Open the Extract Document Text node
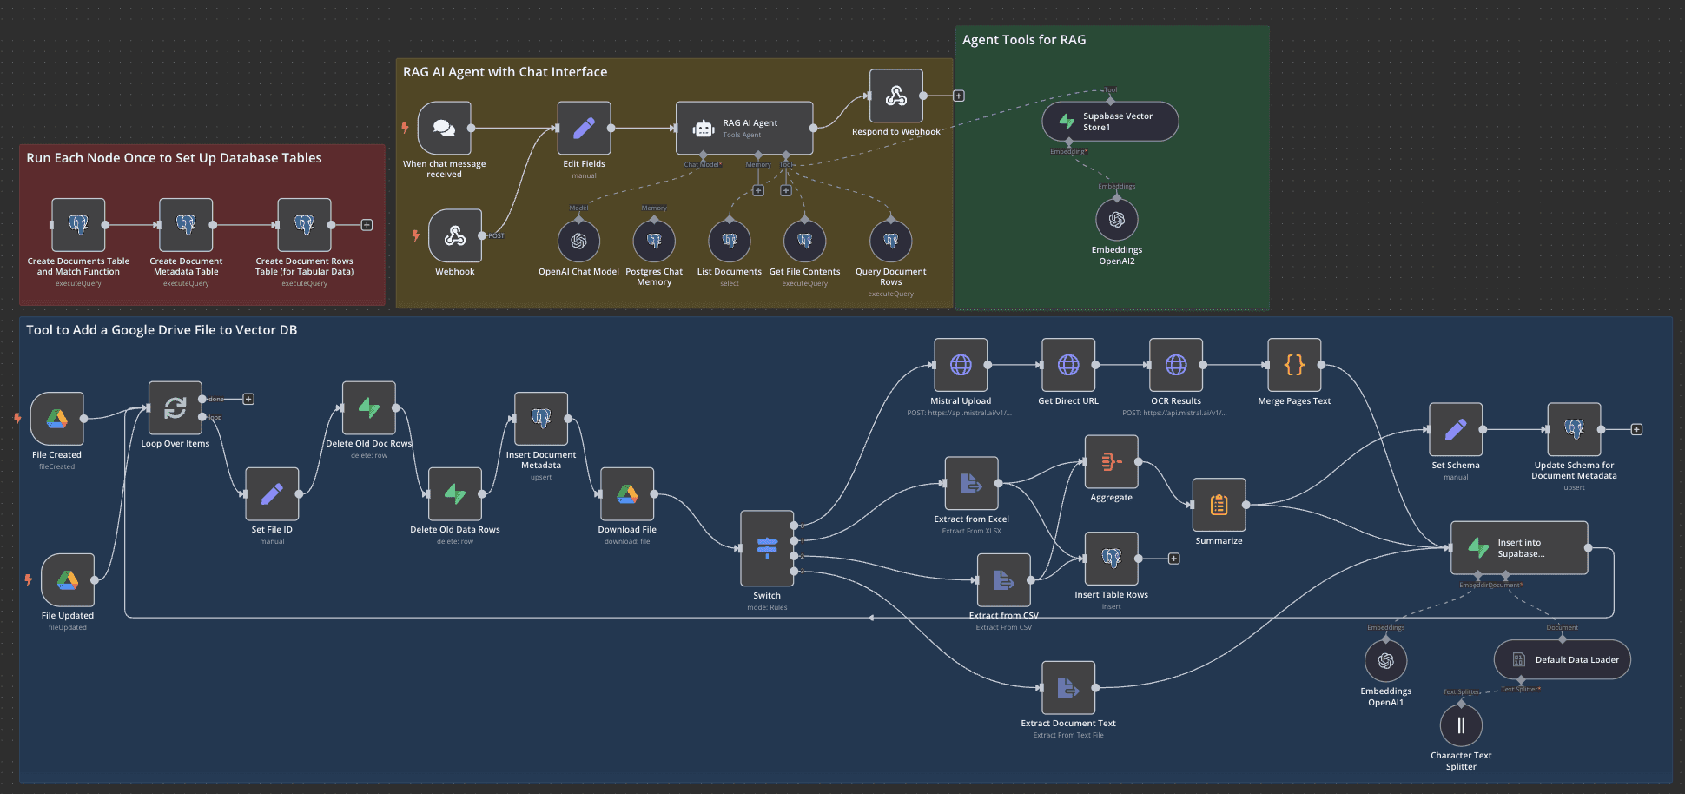Viewport: 1685px width, 794px height. pyautogui.click(x=1068, y=688)
